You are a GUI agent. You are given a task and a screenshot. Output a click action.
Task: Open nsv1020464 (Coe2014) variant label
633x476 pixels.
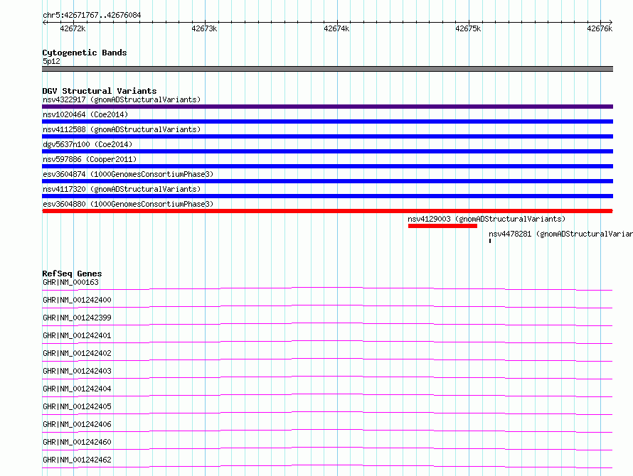(85, 114)
